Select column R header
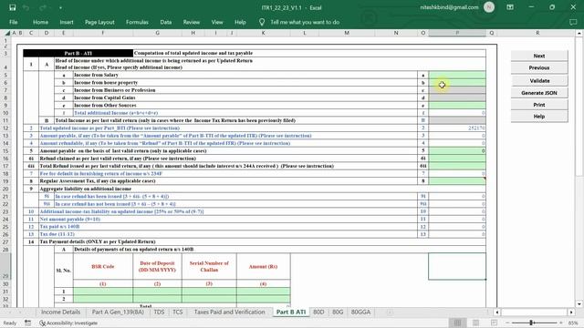 (537, 33)
